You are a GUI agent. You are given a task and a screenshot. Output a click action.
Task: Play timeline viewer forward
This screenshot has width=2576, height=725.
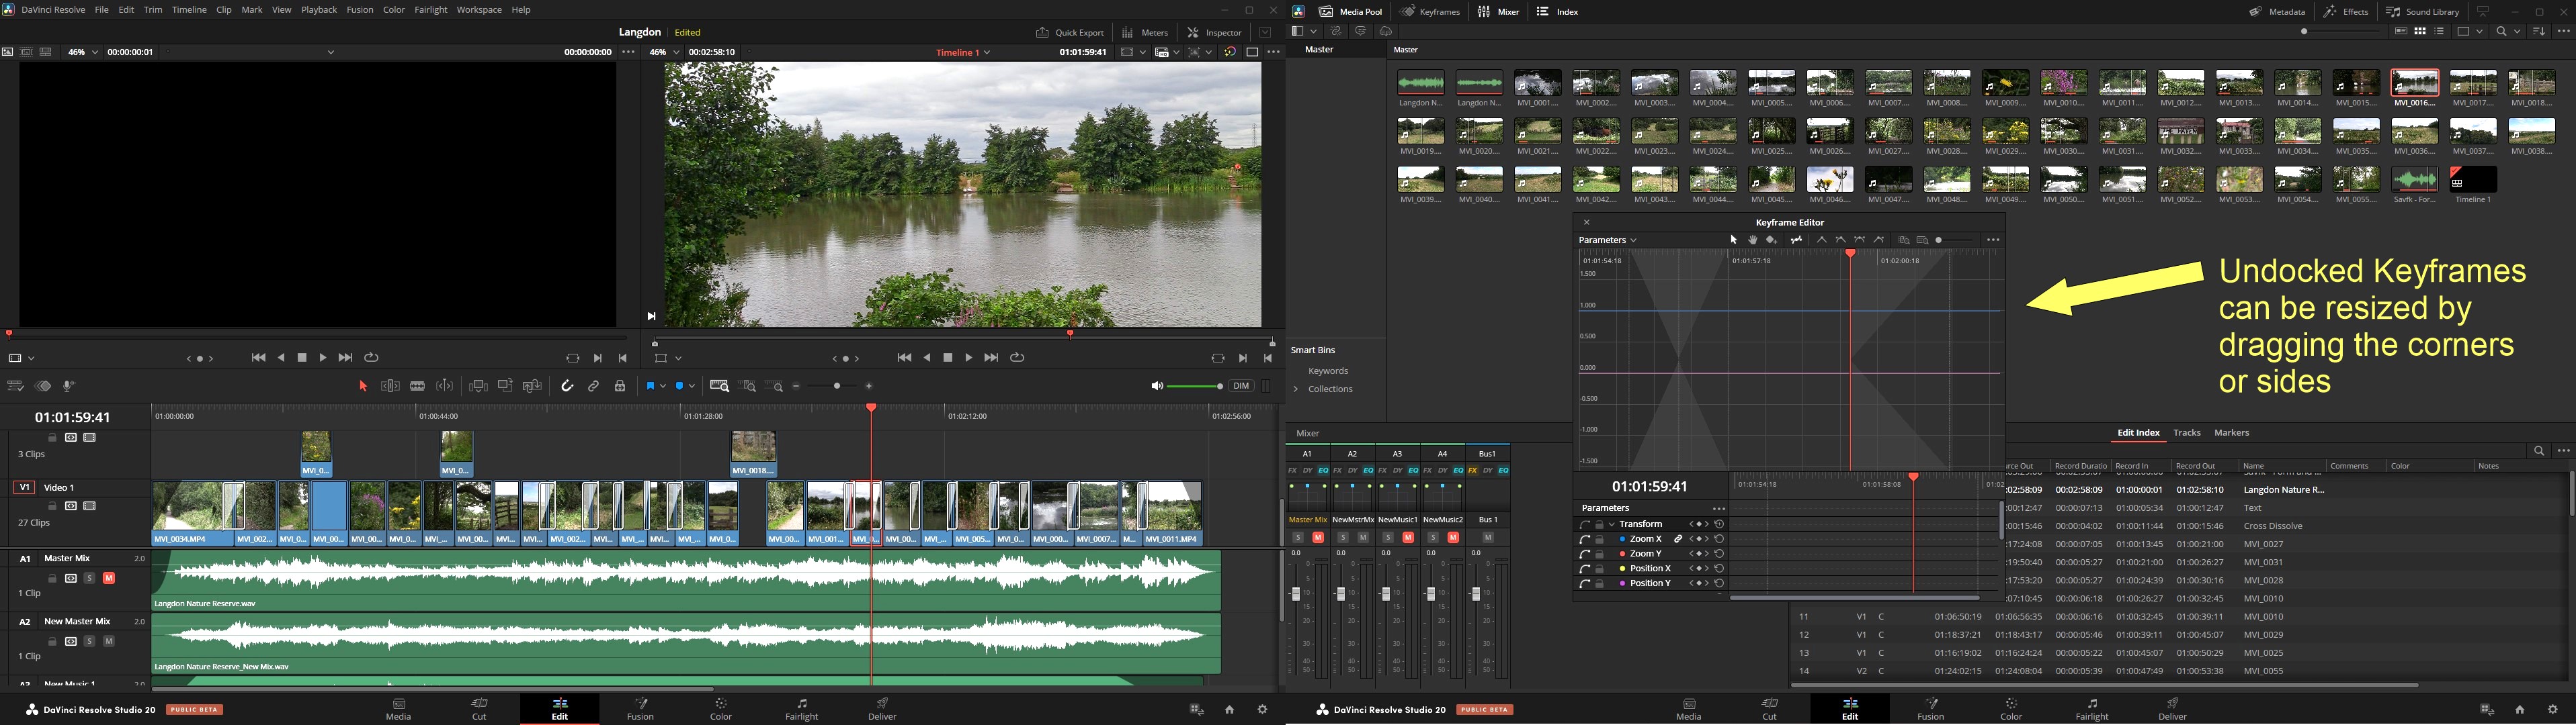[x=969, y=358]
